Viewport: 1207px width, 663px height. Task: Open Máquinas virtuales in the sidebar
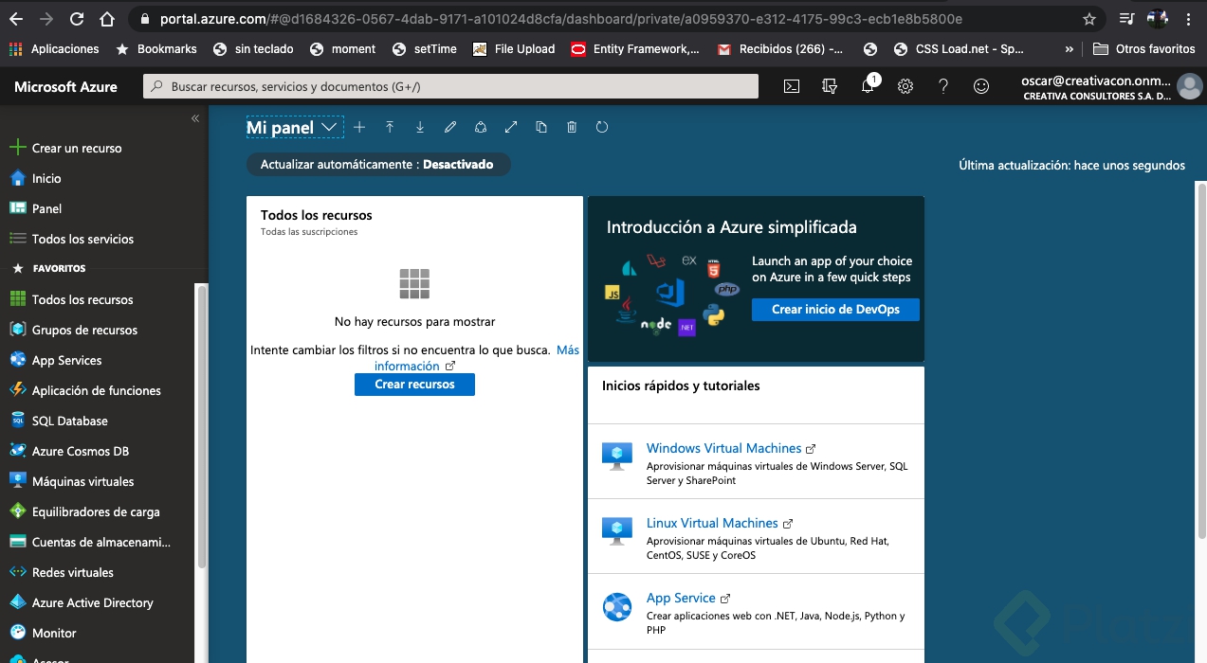click(x=82, y=481)
